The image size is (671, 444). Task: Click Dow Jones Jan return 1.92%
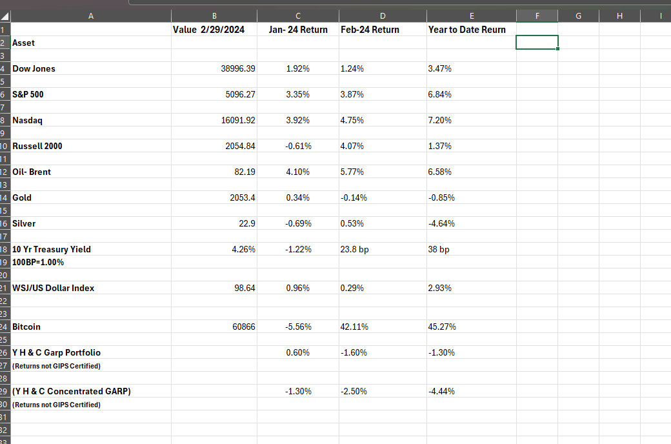coord(298,68)
